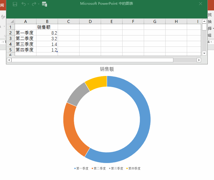Click the Select All corner of the spreadsheet
This screenshot has width=214, height=180.
(x=11, y=21)
